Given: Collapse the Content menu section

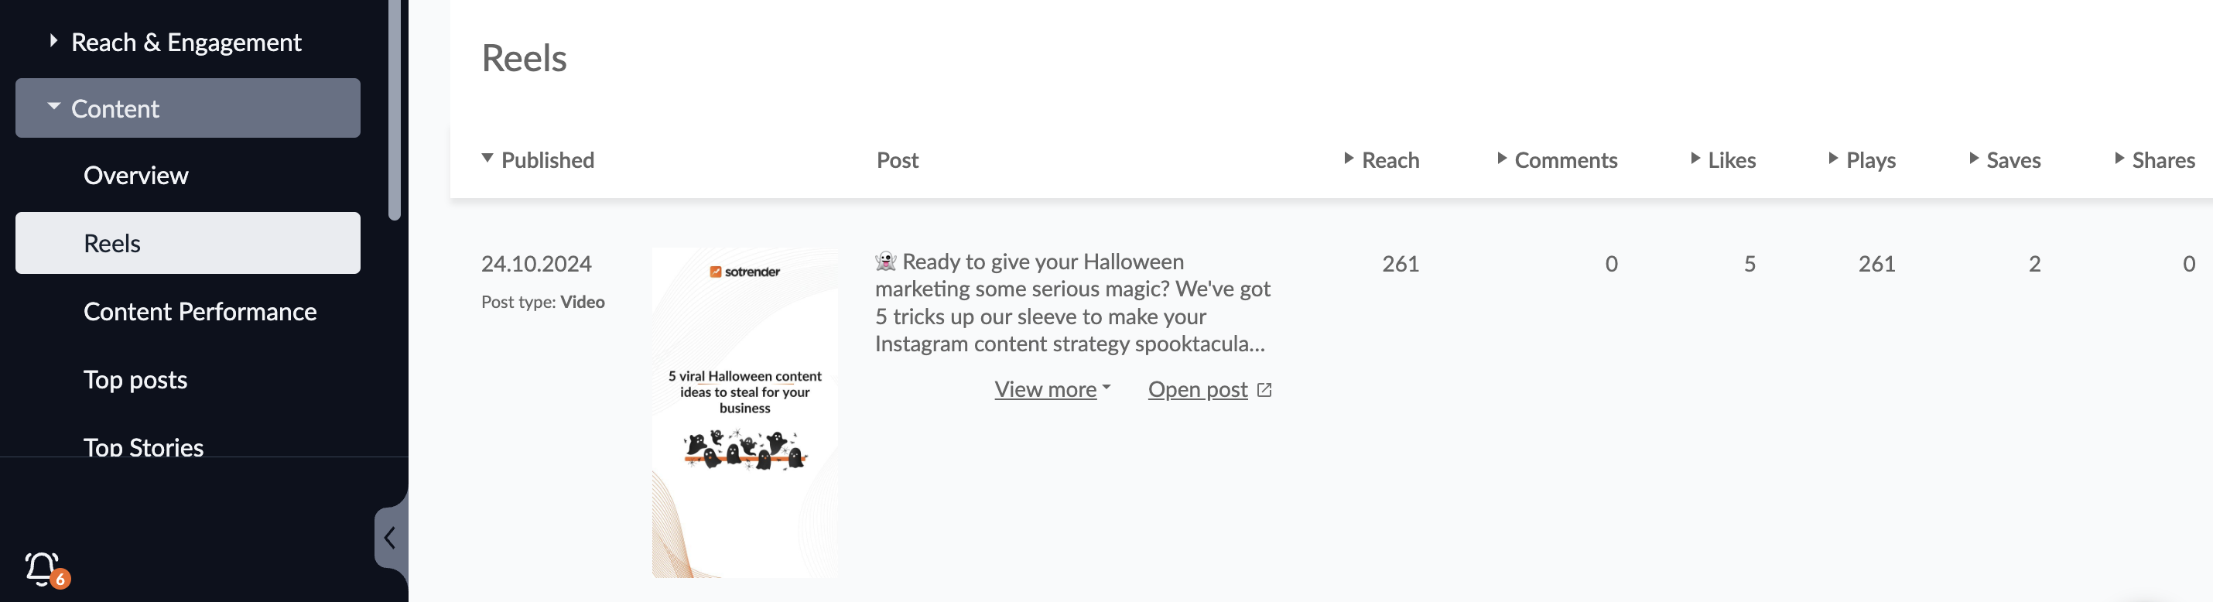Looking at the screenshot, I should click(x=115, y=109).
